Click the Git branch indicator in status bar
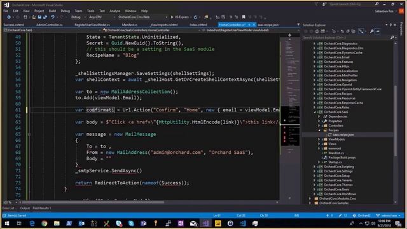Viewport: 407px width, 229px height. pyautogui.click(x=389, y=216)
